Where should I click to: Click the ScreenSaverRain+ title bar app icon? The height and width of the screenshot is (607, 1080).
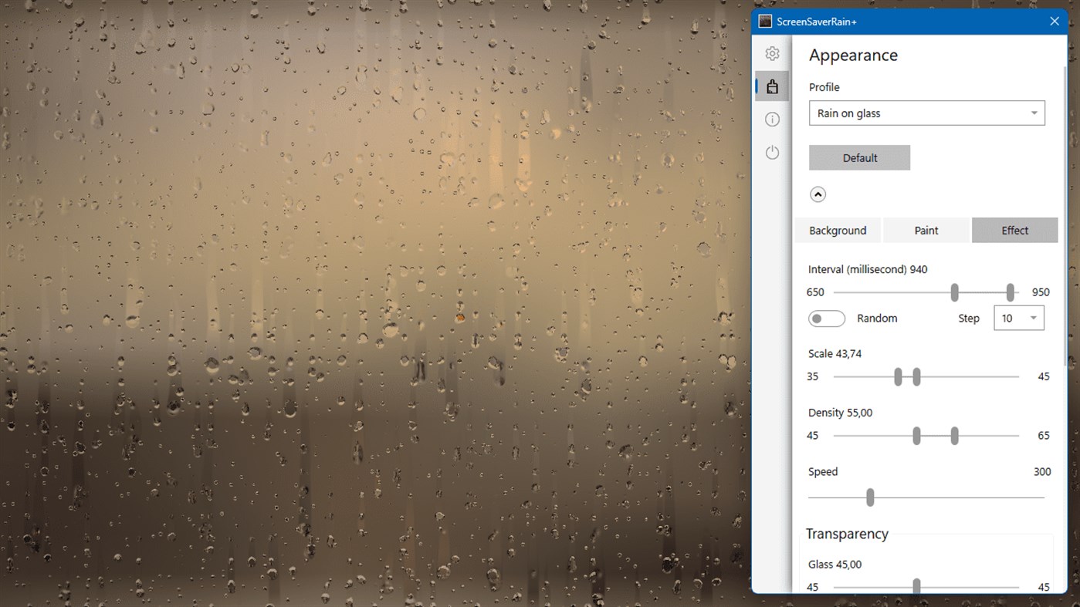pyautogui.click(x=764, y=21)
